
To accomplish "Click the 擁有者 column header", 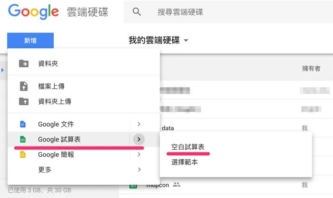I will pyautogui.click(x=311, y=68).
